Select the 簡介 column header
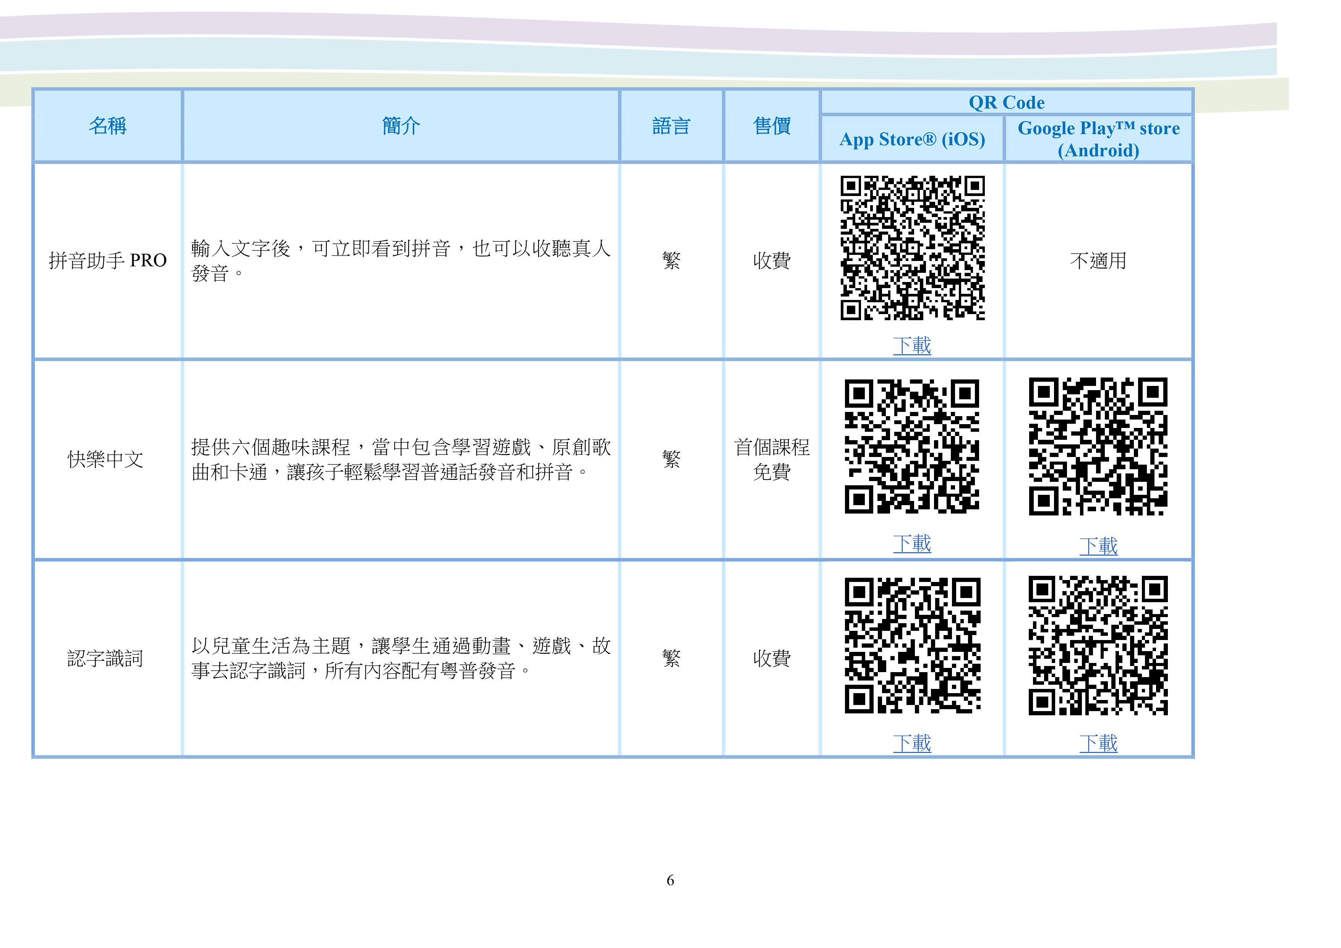Viewport: 1341px width, 948px height. pos(401,126)
